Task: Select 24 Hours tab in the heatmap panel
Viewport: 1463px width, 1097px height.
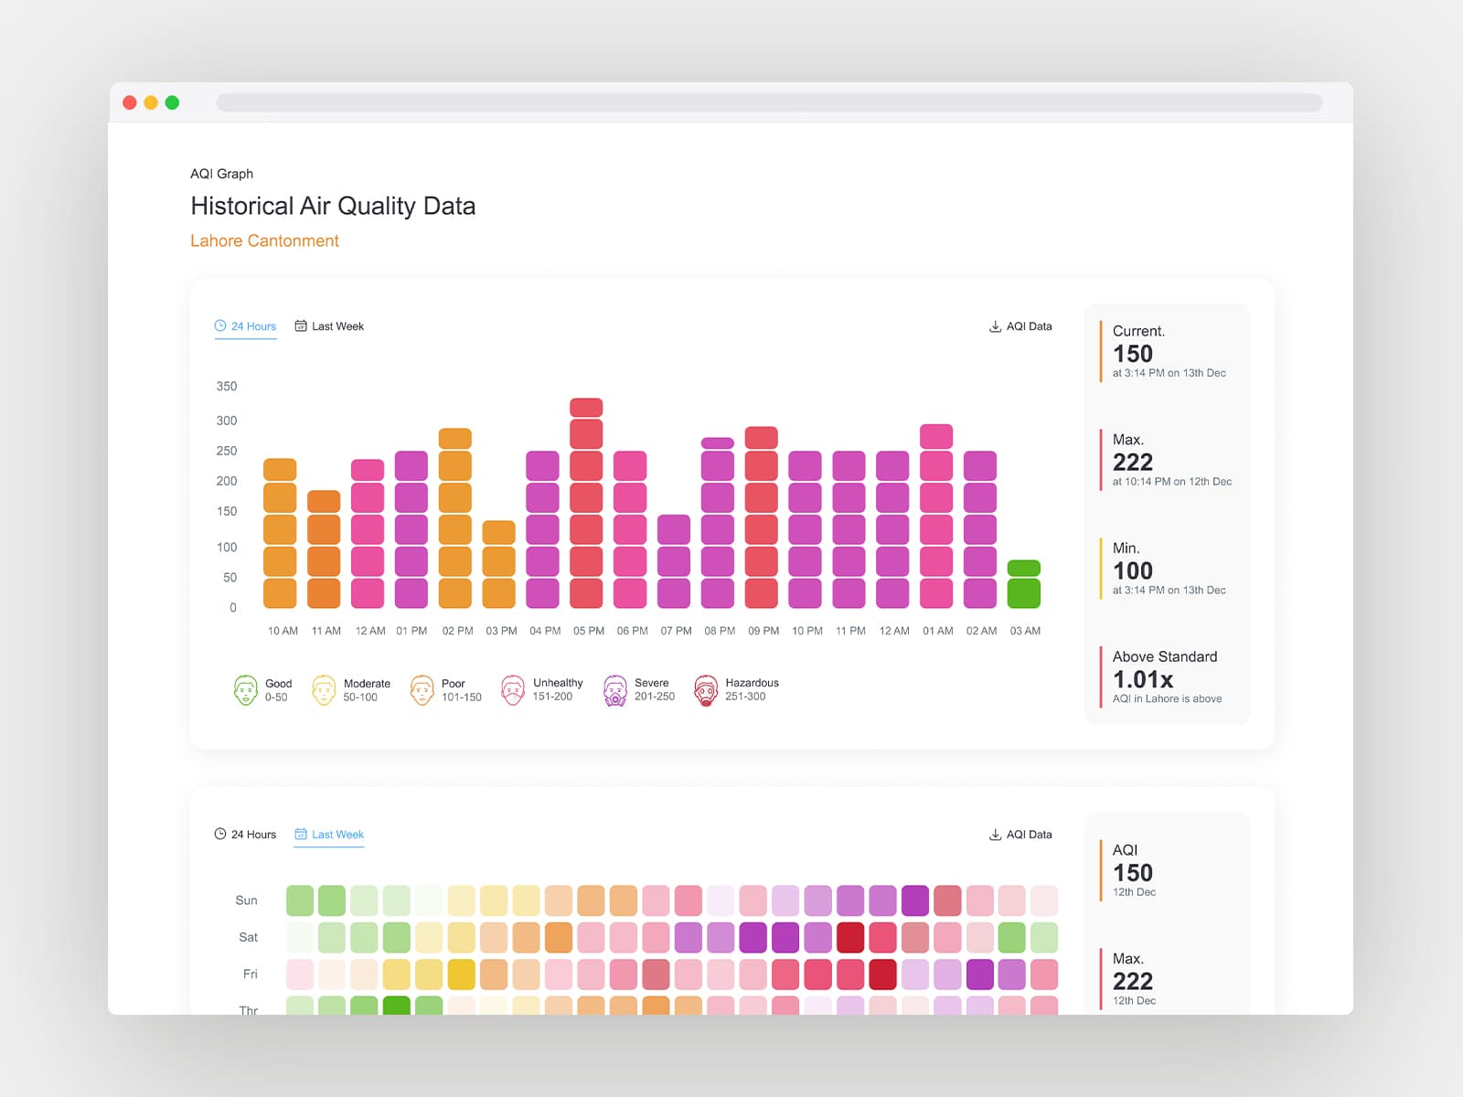Action: pyautogui.click(x=245, y=835)
